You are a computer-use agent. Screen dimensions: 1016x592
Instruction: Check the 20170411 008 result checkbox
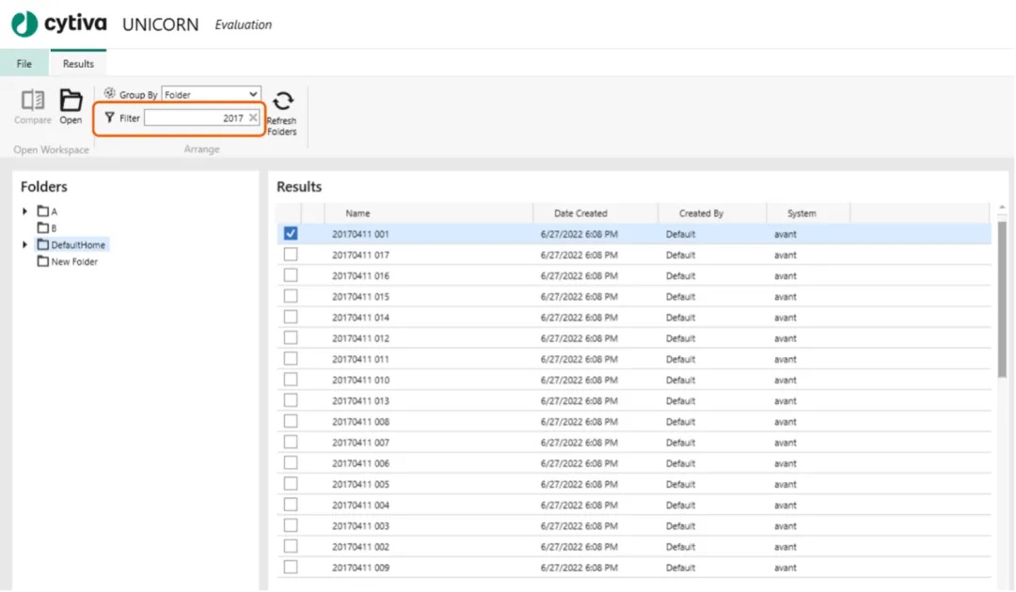click(x=291, y=421)
